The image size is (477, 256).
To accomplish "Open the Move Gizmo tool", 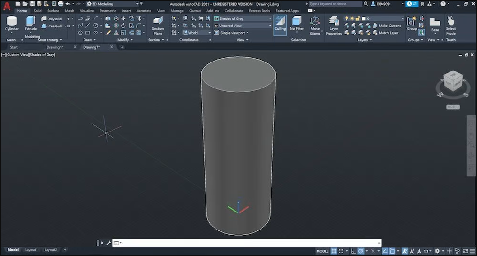I will [x=315, y=26].
